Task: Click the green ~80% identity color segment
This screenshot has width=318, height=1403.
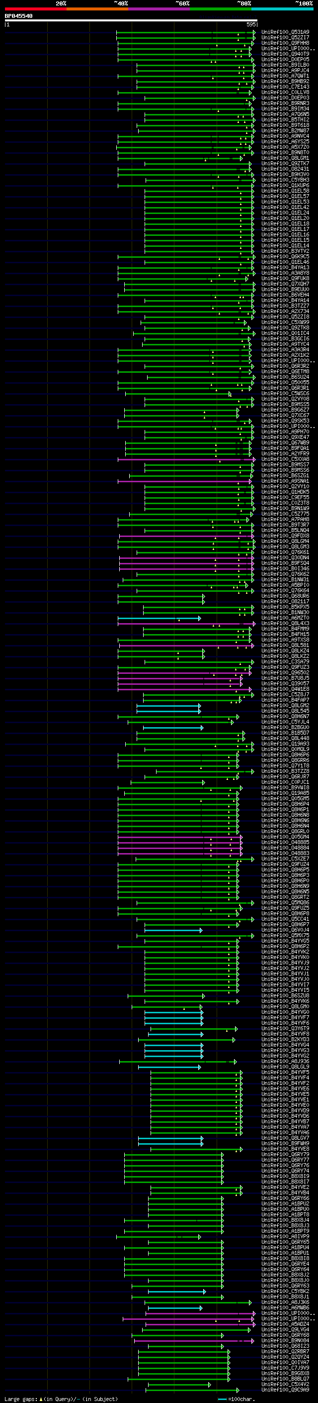Action: pyautogui.click(x=221, y=9)
